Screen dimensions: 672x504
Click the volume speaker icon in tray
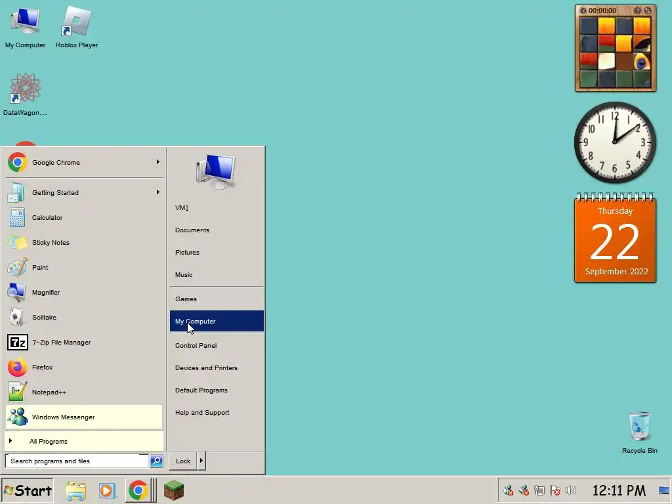pos(571,490)
